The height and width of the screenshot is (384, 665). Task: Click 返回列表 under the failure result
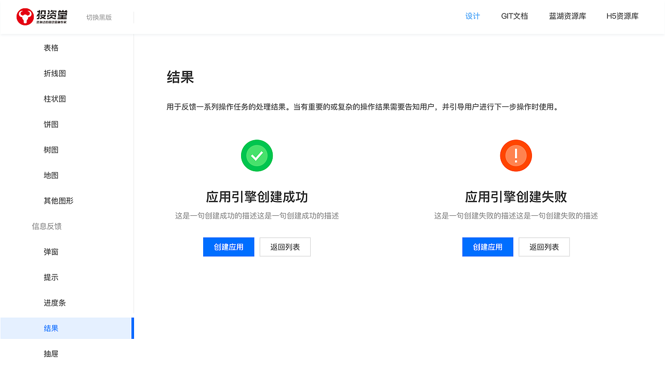(x=544, y=246)
